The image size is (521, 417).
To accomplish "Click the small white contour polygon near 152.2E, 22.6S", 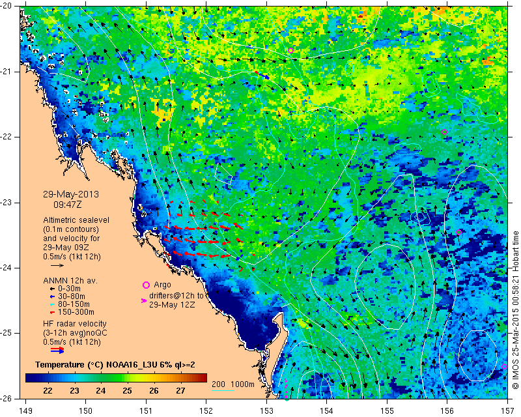I will point(223,174).
